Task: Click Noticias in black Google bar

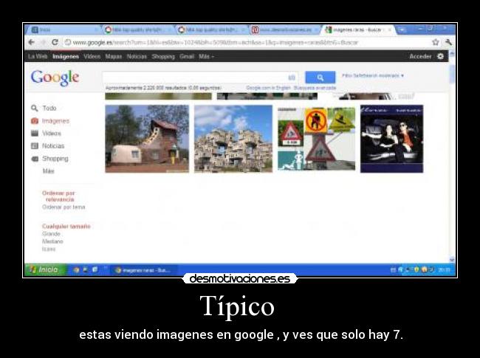Action: 137,56
